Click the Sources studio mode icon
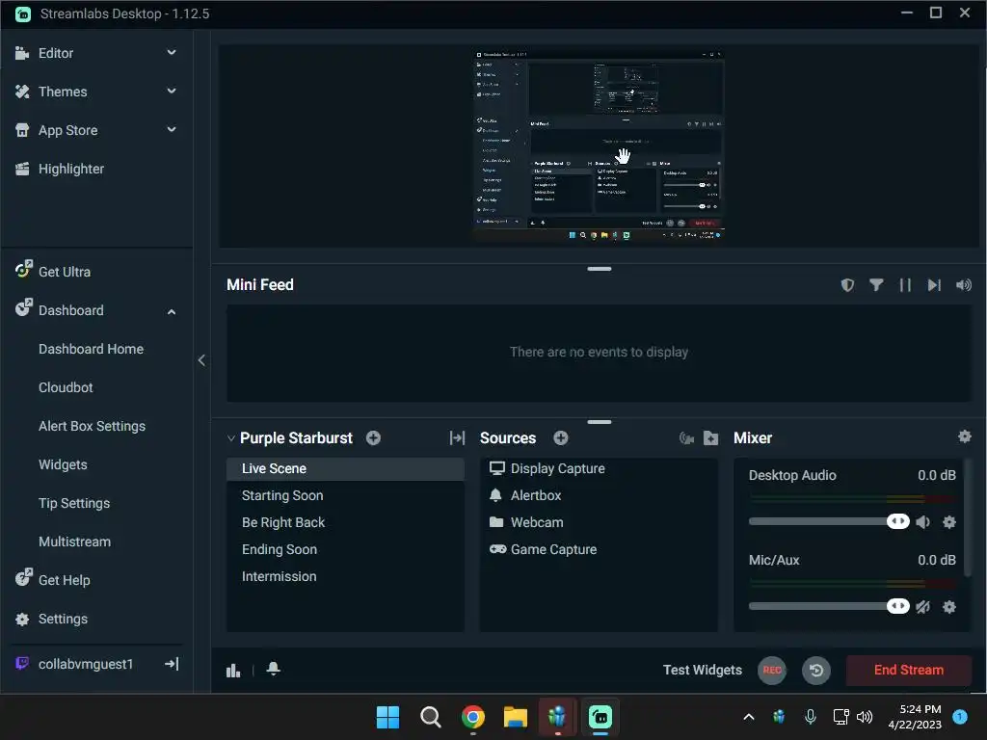The width and height of the screenshot is (987, 740). [x=686, y=438]
